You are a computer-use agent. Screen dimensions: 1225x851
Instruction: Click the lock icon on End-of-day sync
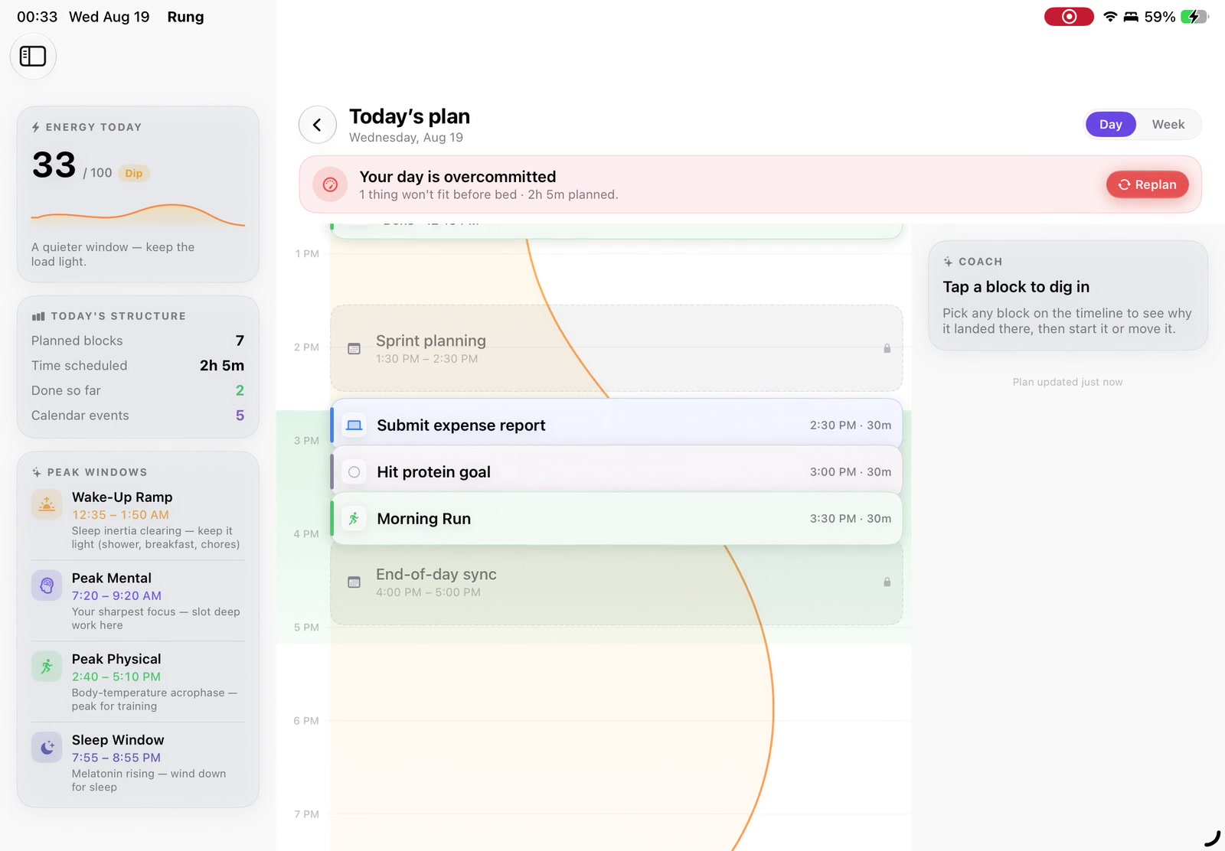[887, 582]
